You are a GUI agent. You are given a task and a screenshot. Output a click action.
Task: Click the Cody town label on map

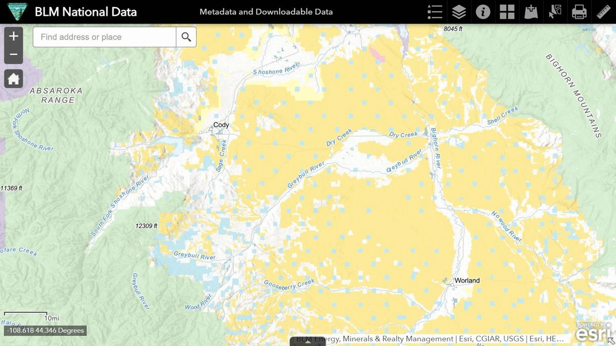coord(221,125)
